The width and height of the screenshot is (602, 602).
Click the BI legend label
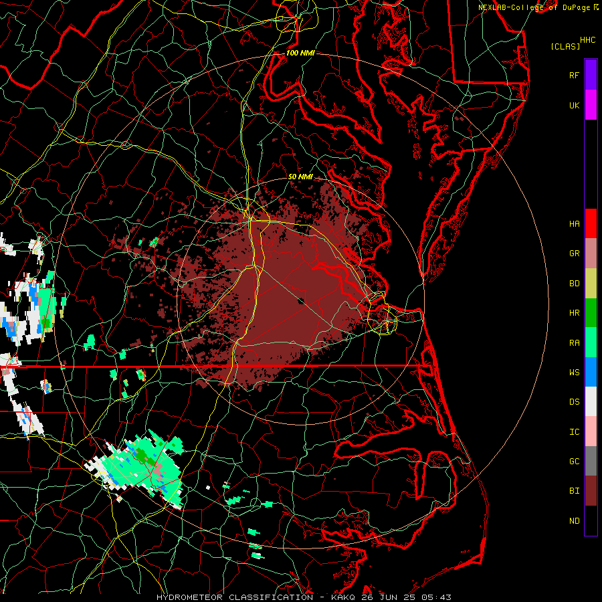(x=574, y=491)
